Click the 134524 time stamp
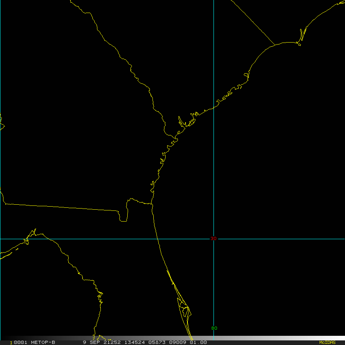Image resolution: width=345 pixels, height=345 pixels. click(134, 342)
